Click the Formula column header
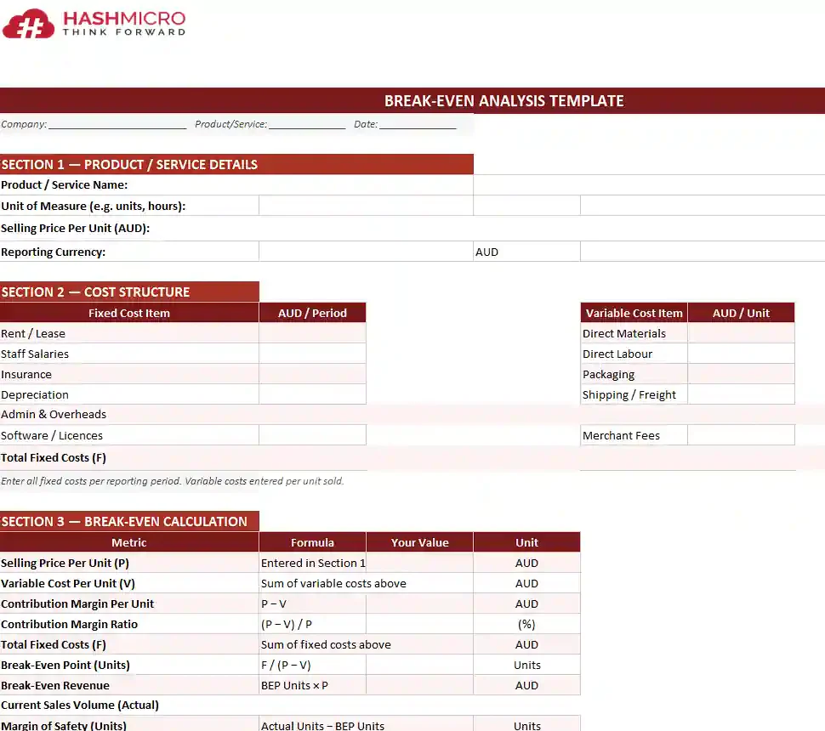825x731 pixels. coord(312,542)
